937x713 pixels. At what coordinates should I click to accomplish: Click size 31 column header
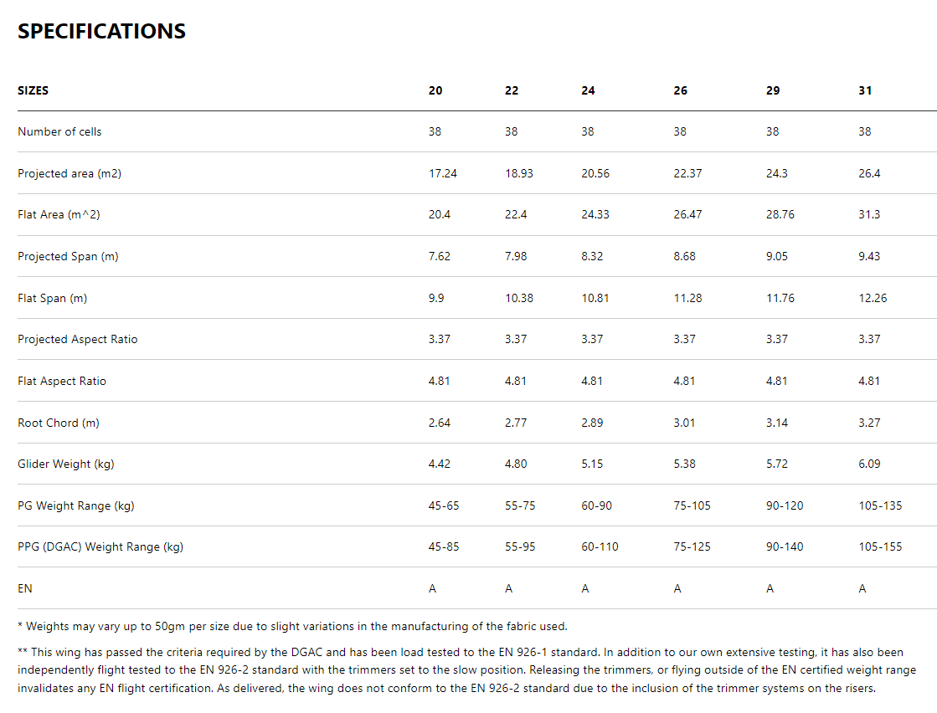[865, 90]
